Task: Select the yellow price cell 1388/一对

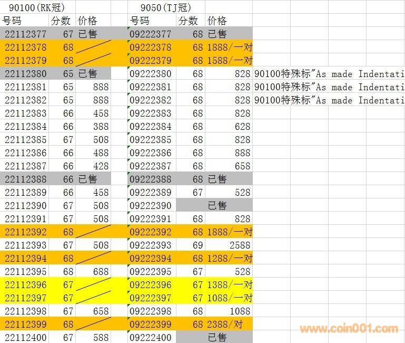Action: [229, 285]
